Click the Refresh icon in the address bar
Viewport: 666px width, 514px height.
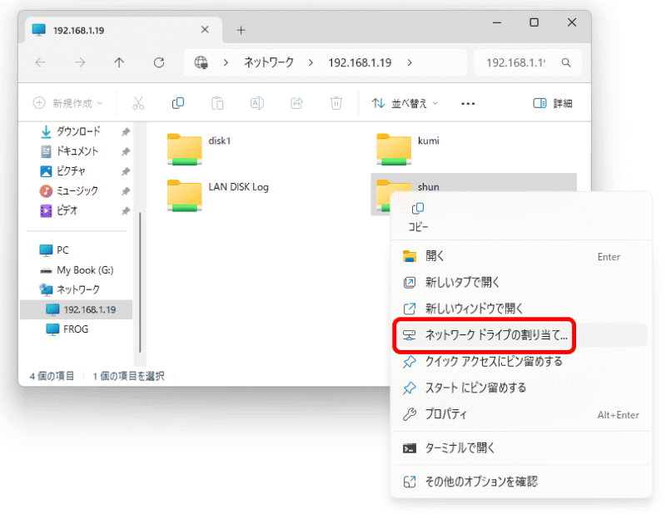tap(159, 62)
